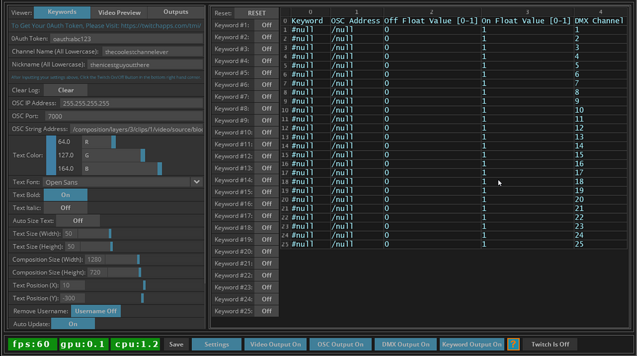Toggle the Twitch Is Off button
Viewport: 637px width, 356px height.
coord(550,344)
